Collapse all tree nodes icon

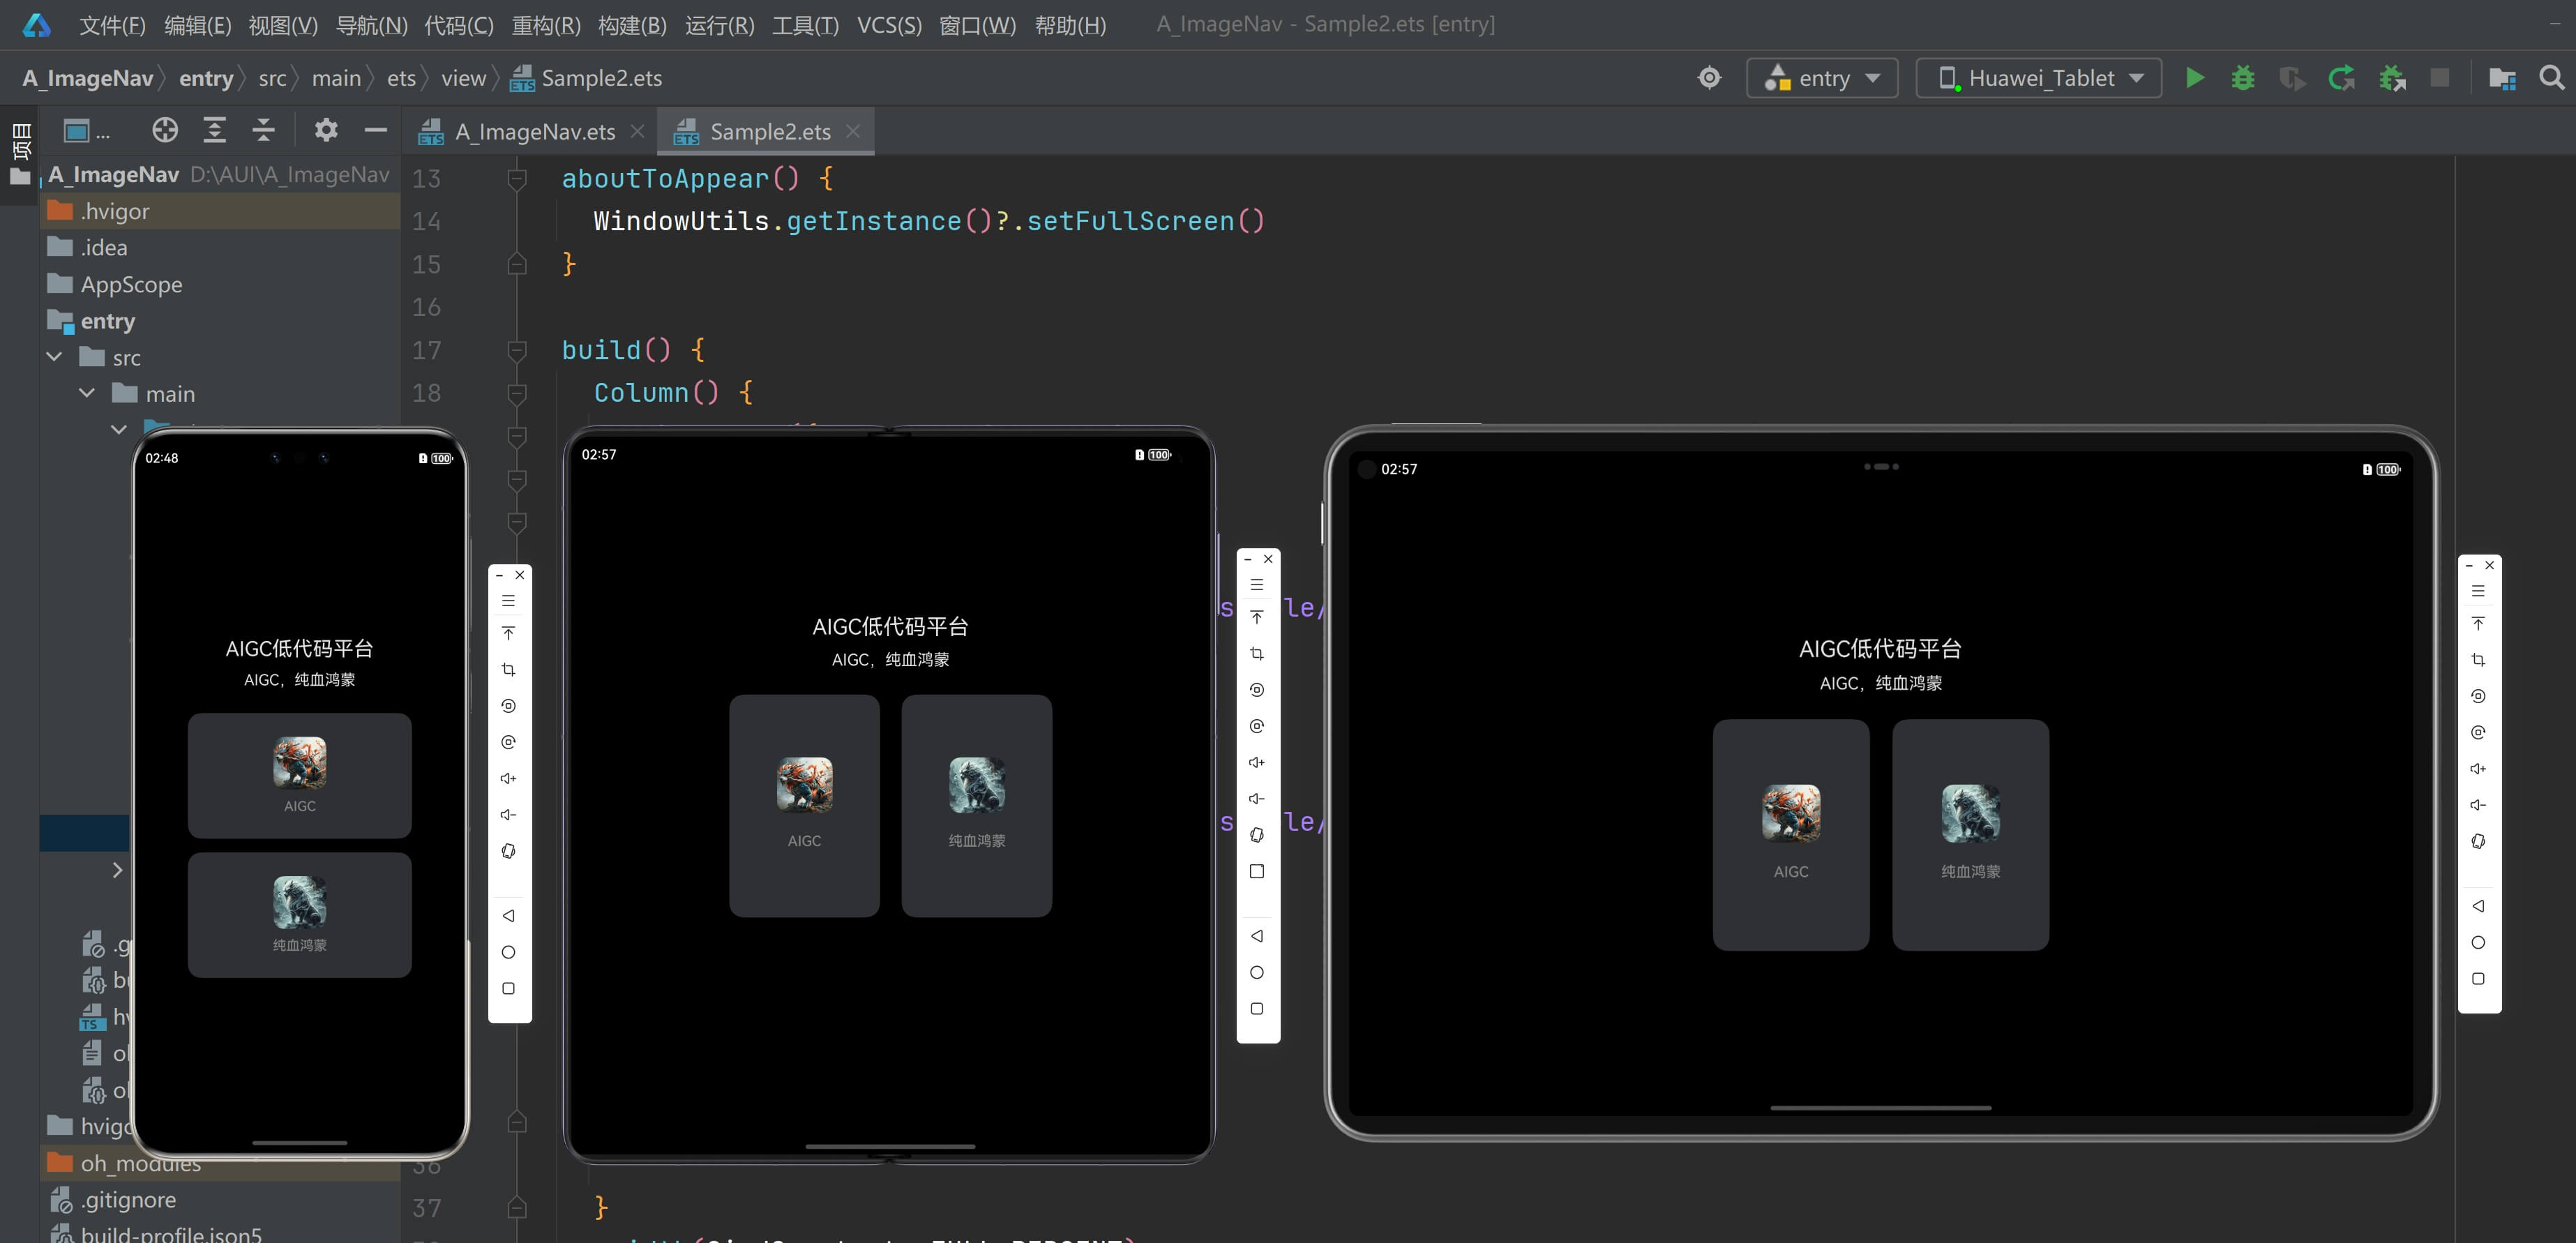[x=263, y=130]
